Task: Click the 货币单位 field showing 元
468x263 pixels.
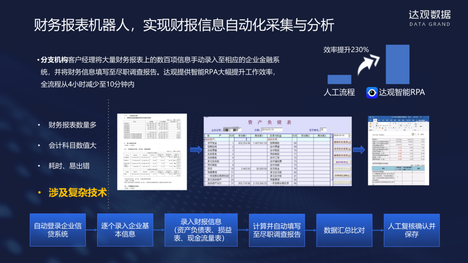Action: pyautogui.click(x=324, y=130)
